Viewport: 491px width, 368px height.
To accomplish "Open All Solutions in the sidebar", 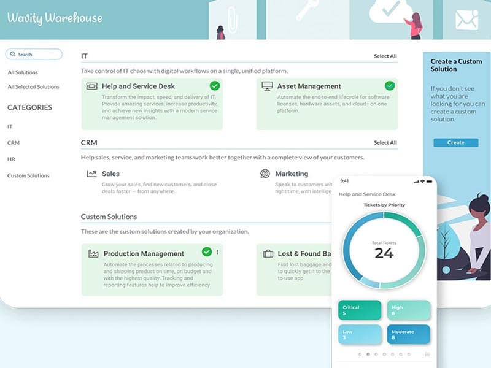I will click(23, 72).
